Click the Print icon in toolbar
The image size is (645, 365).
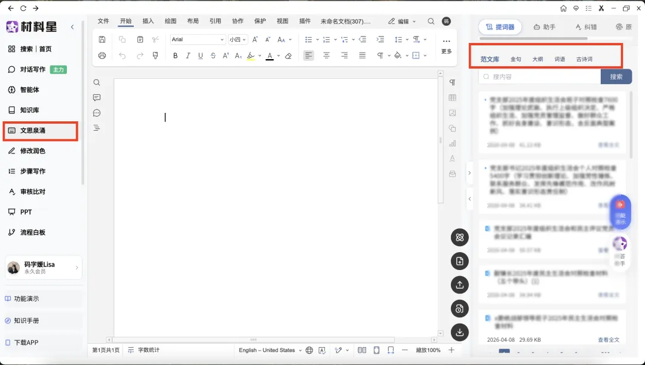(x=102, y=56)
